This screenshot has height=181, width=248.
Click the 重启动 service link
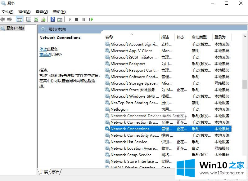pos(45,54)
